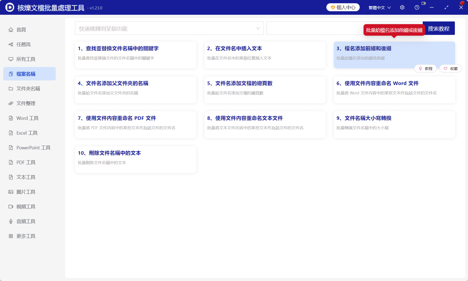
Task: Open 查找並替換文件名稱中的關鍵字 tool card
Action: [x=136, y=55]
